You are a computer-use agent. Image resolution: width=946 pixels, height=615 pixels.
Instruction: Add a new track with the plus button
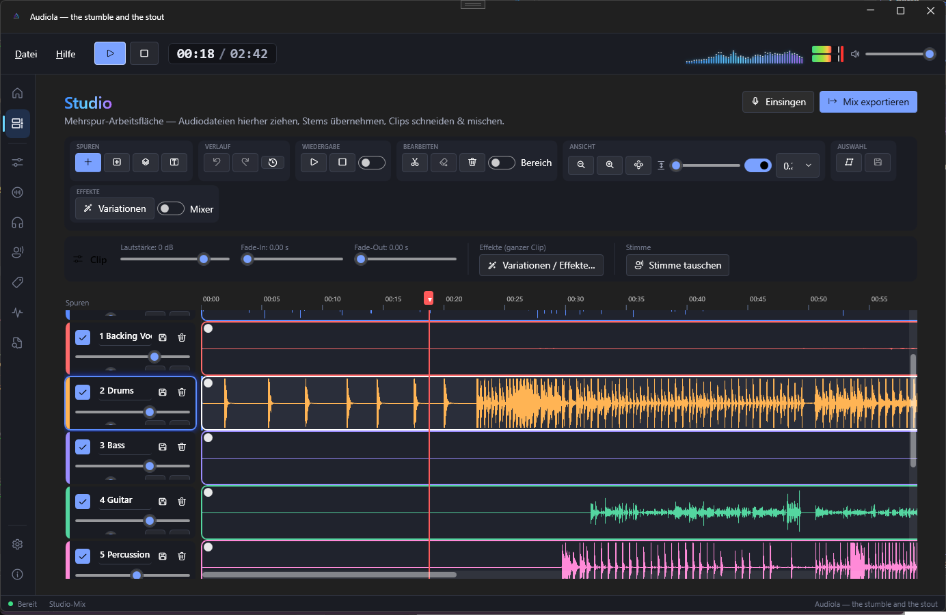88,162
